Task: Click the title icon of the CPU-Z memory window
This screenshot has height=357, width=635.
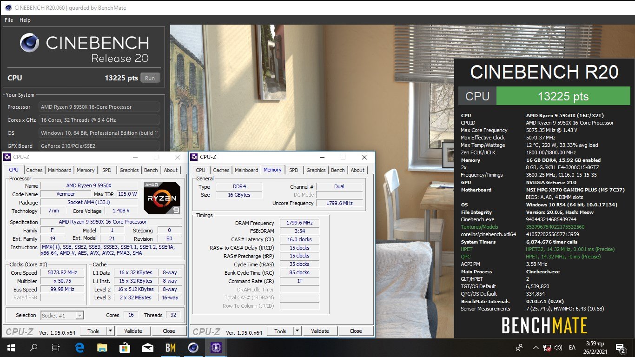Action: [195, 157]
